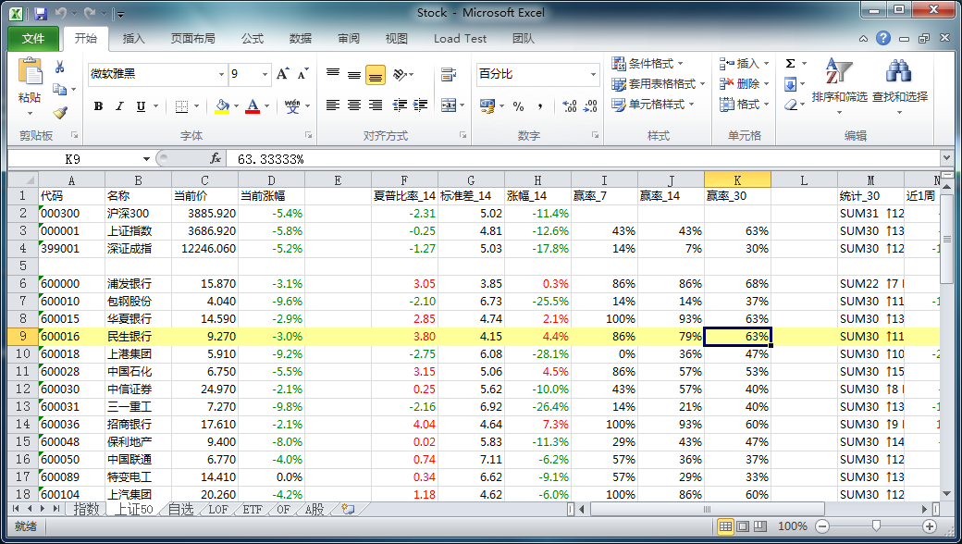Click the insert new worksheet tab icon

[x=349, y=509]
